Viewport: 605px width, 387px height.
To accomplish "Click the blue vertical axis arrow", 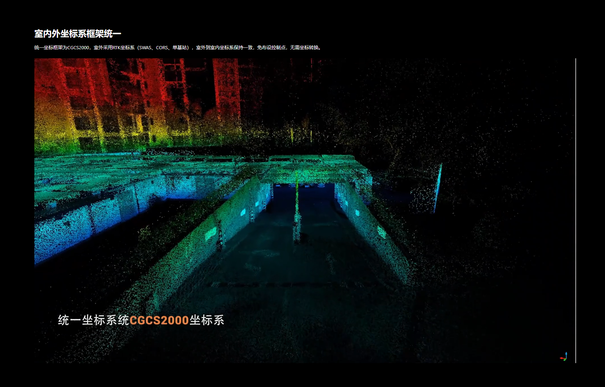I will coord(566,354).
